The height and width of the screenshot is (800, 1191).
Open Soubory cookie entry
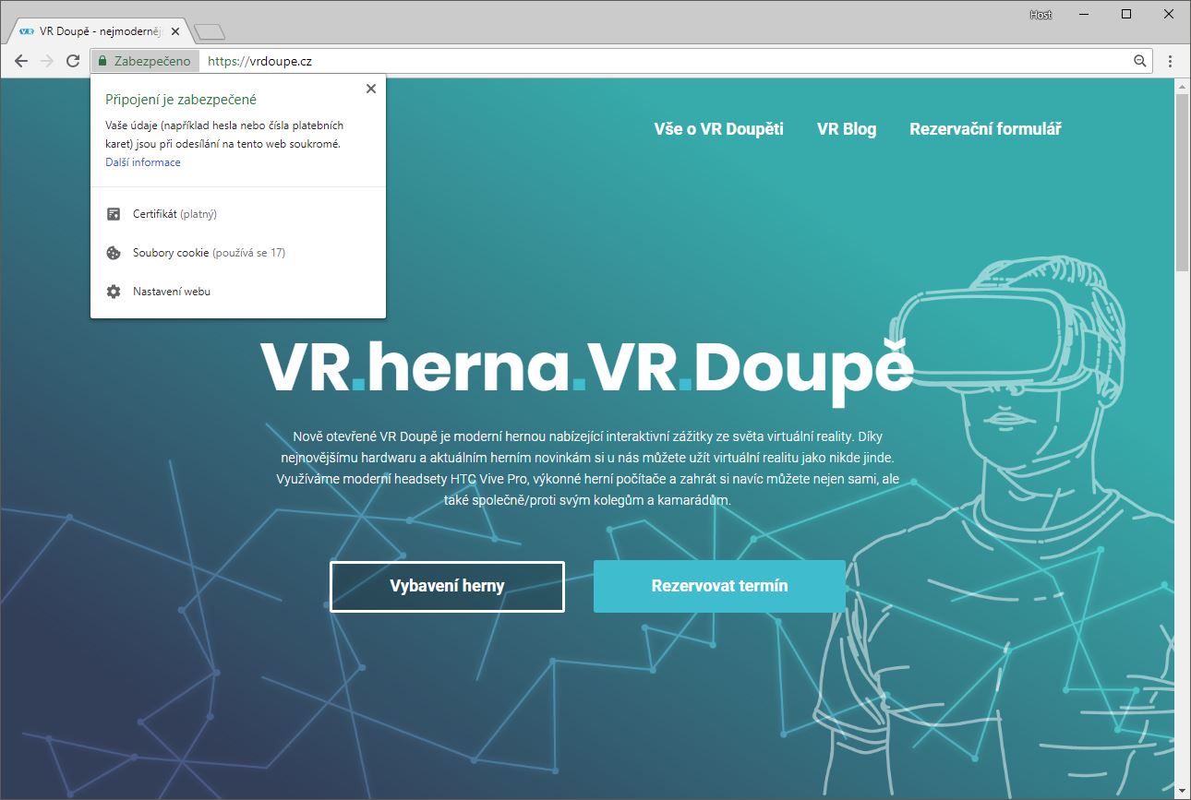[x=209, y=253]
